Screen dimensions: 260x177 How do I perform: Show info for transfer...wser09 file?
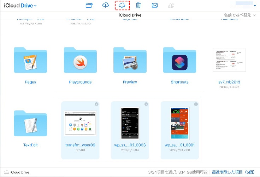[x=96, y=104]
